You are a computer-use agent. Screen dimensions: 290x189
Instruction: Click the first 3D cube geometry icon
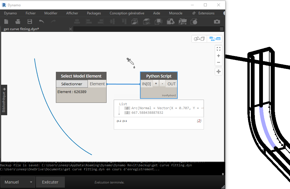pyautogui.click(x=135, y=22)
